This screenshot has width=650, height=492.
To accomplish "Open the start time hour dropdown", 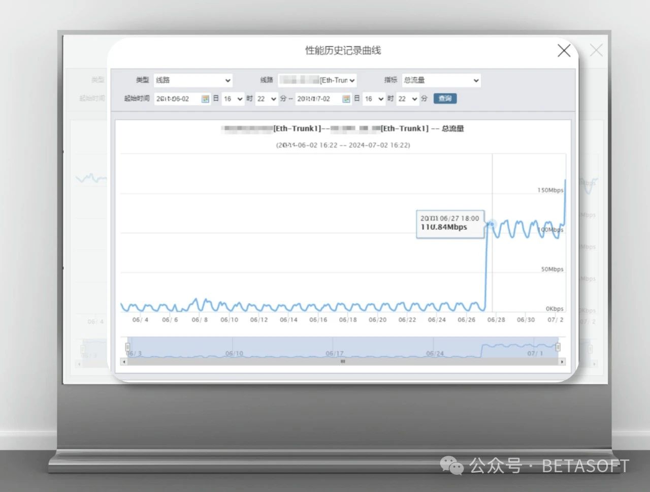I will click(x=233, y=99).
